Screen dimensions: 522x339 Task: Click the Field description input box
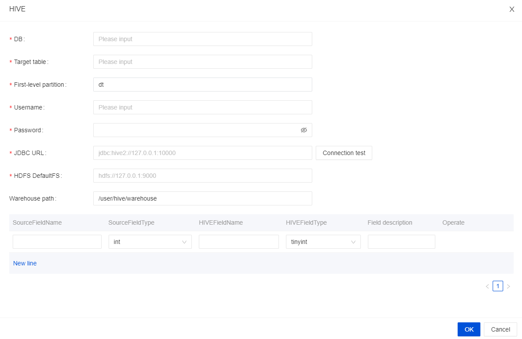(x=401, y=242)
